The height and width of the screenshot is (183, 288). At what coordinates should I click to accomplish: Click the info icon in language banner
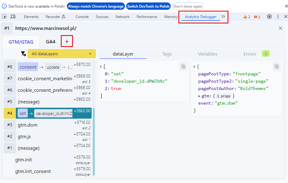[4, 6]
